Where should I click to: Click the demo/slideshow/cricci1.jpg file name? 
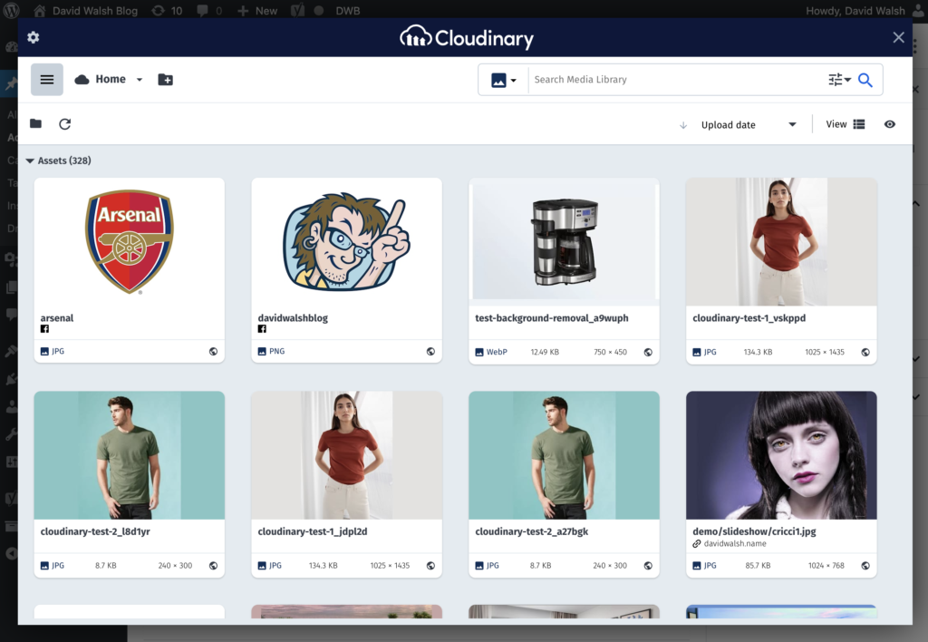tap(754, 531)
